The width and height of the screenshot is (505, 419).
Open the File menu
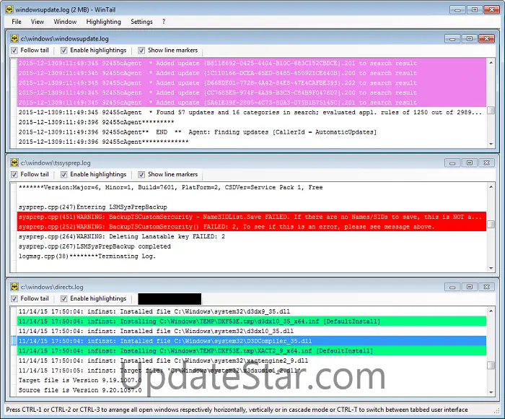click(x=17, y=22)
